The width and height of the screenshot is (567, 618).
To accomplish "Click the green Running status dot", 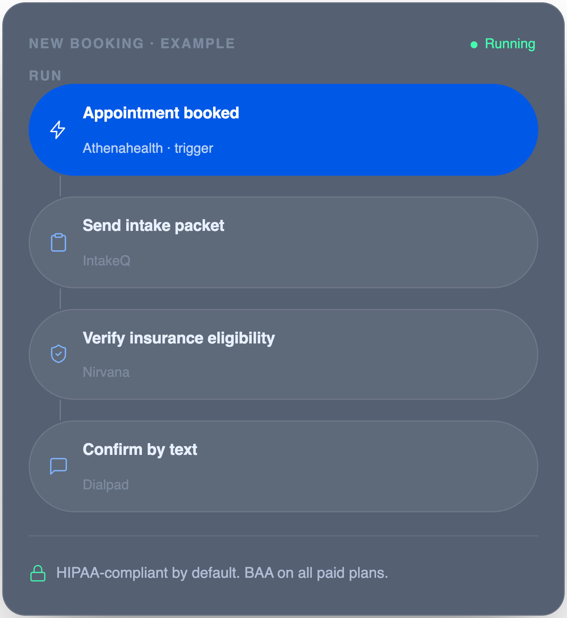I will coord(474,45).
